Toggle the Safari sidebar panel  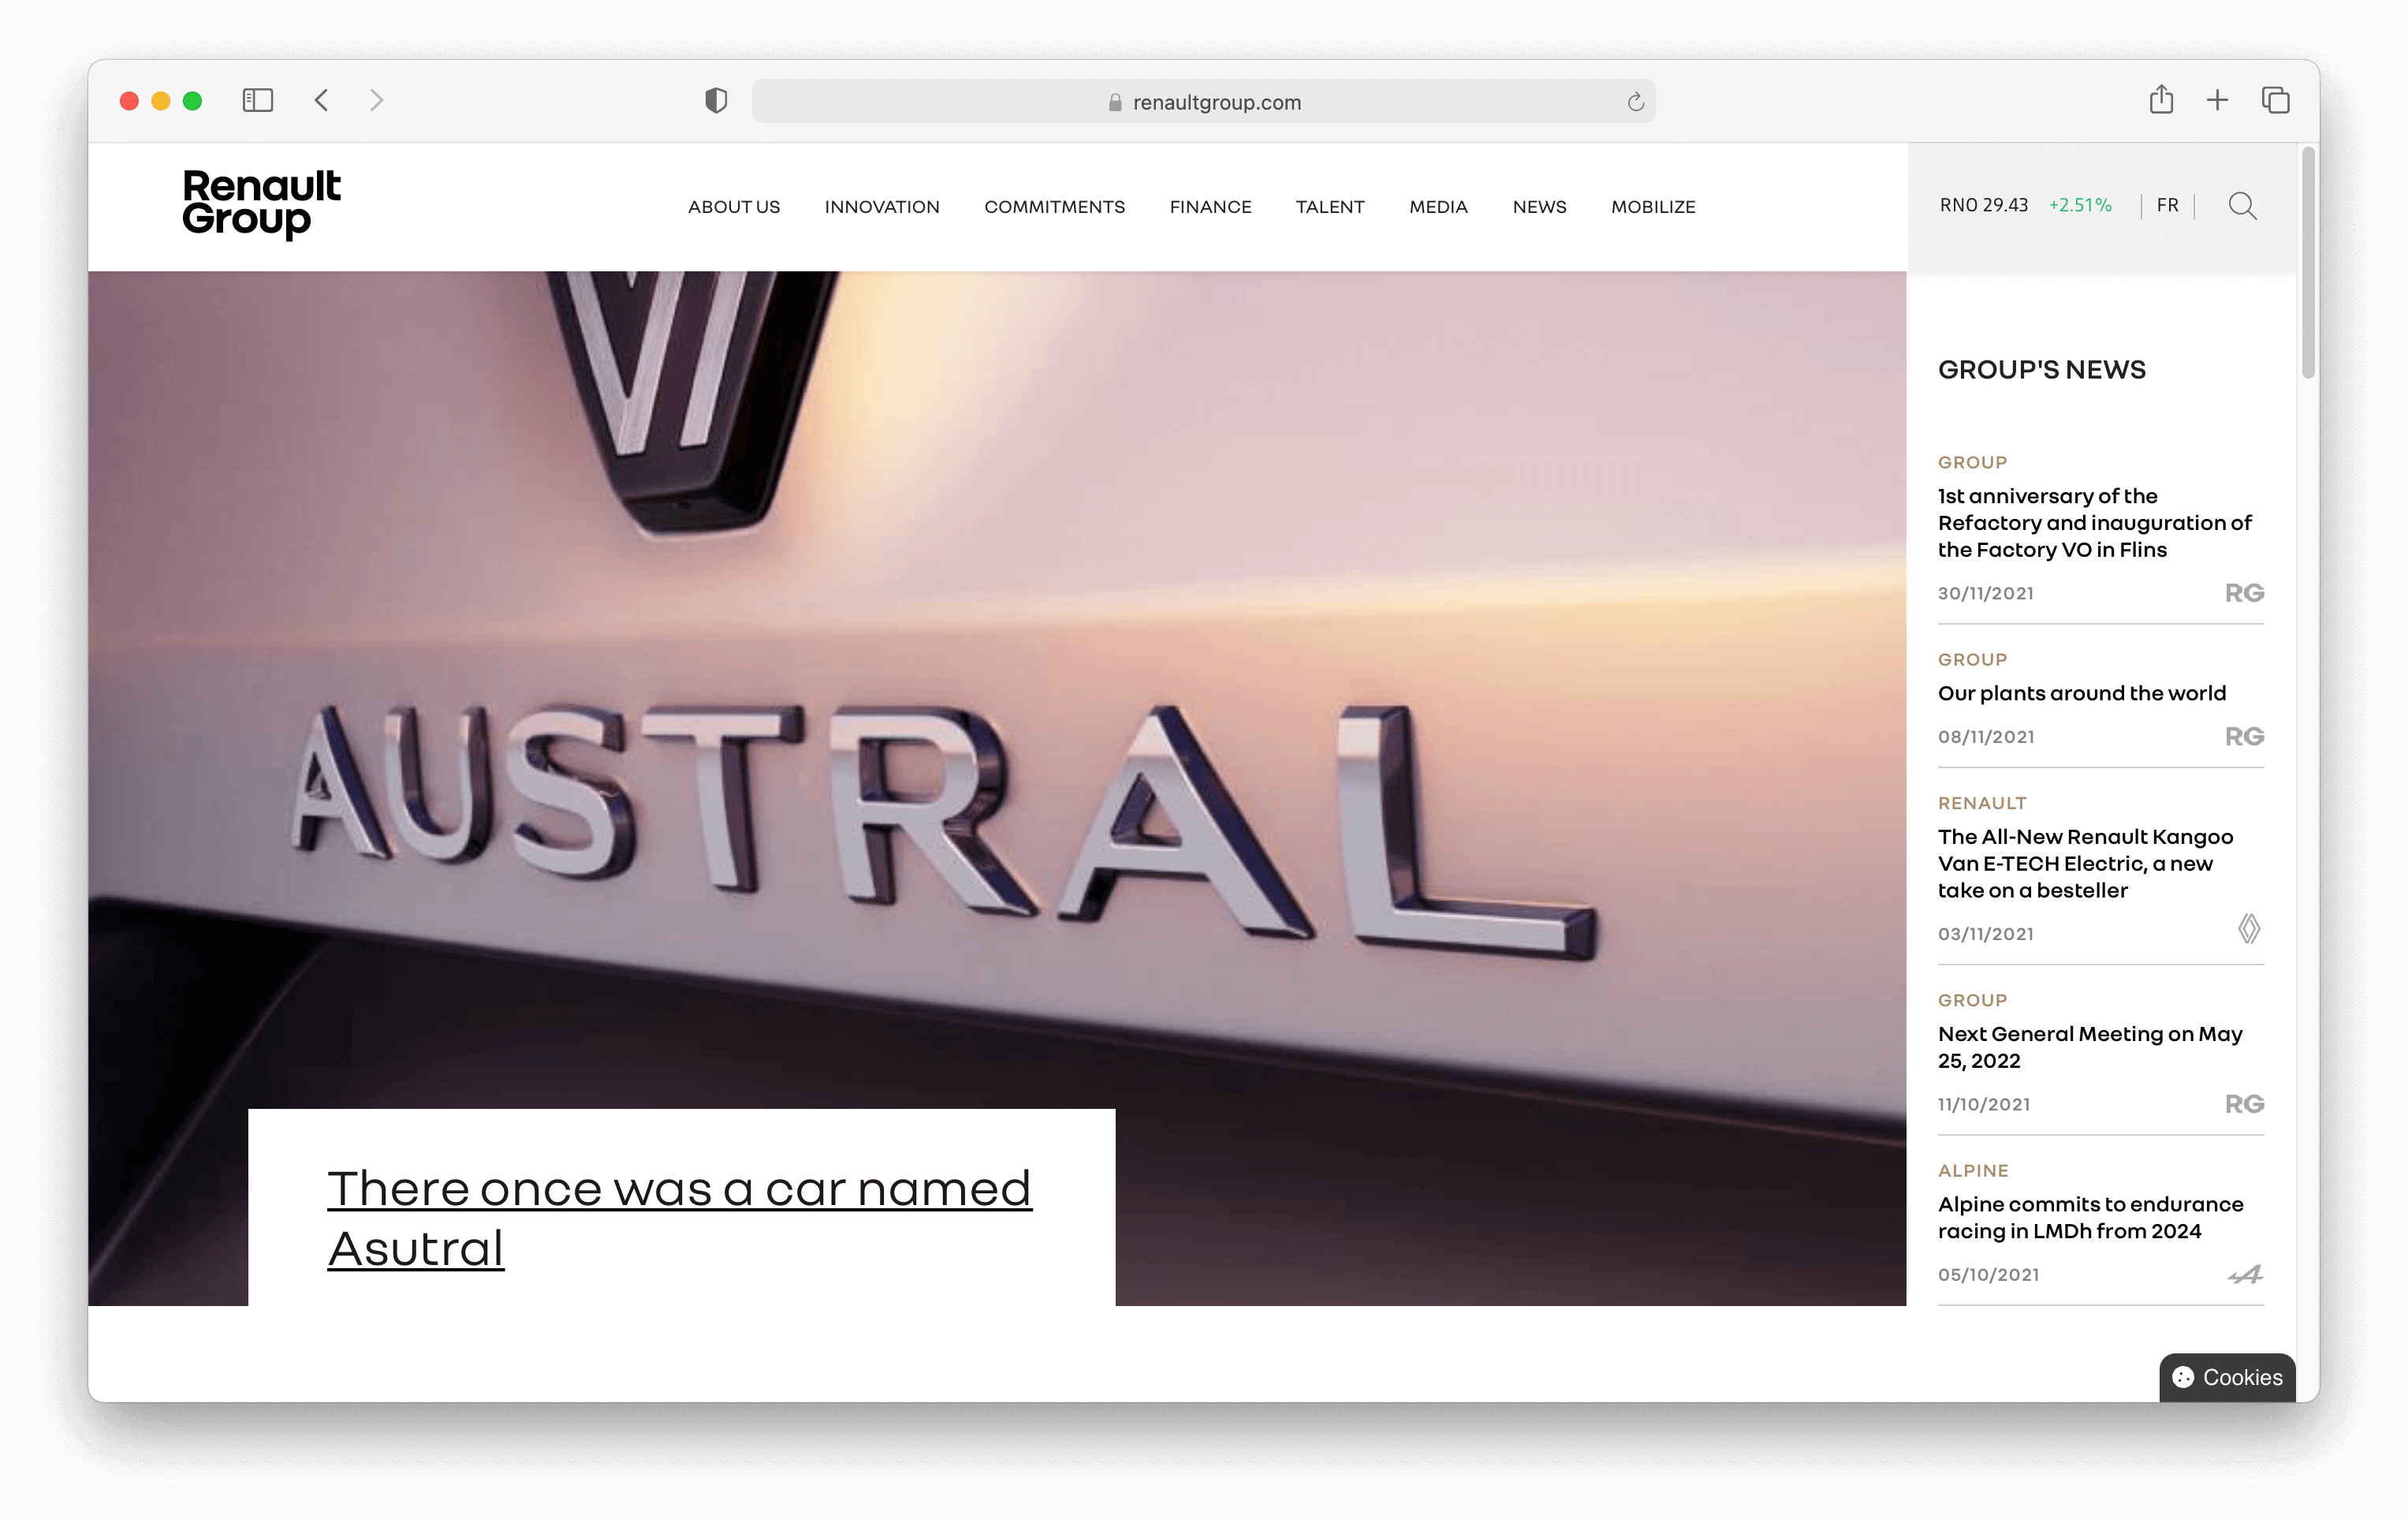[257, 100]
